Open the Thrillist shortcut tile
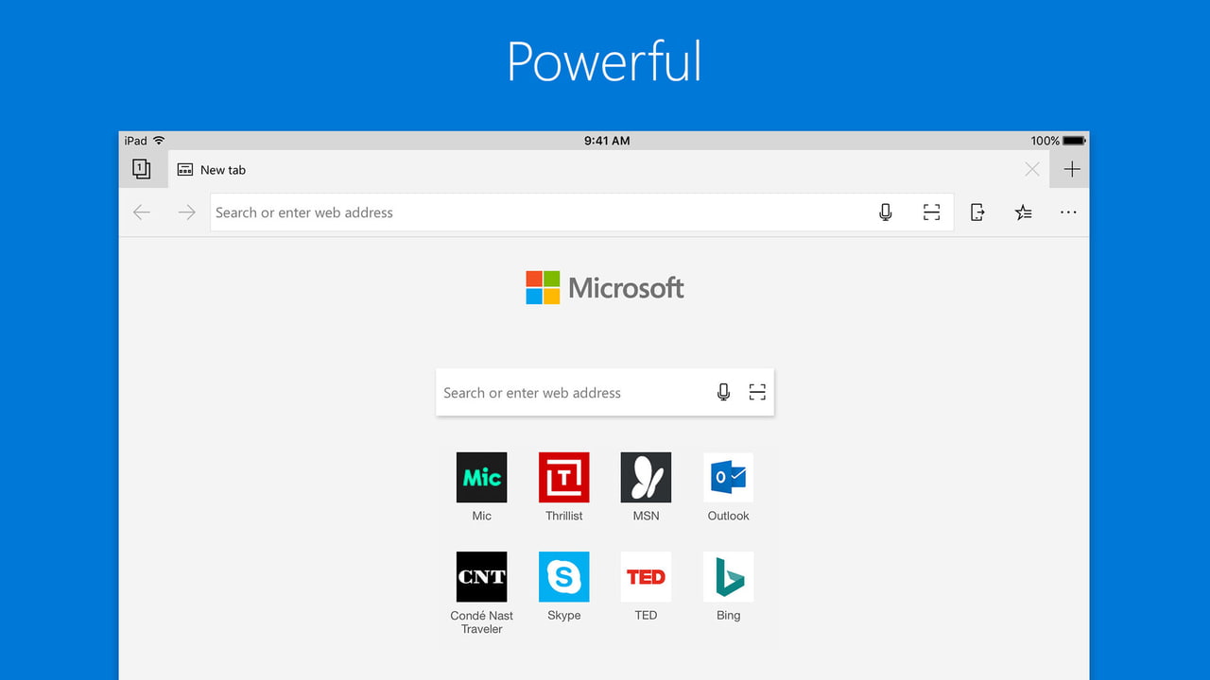The image size is (1210, 680). [x=563, y=478]
